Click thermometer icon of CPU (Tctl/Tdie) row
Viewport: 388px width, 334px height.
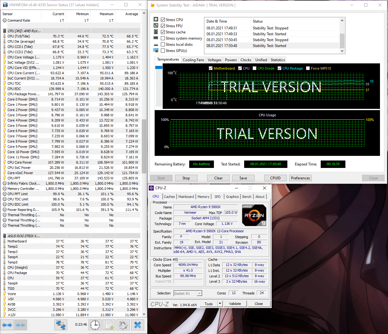[4, 36]
